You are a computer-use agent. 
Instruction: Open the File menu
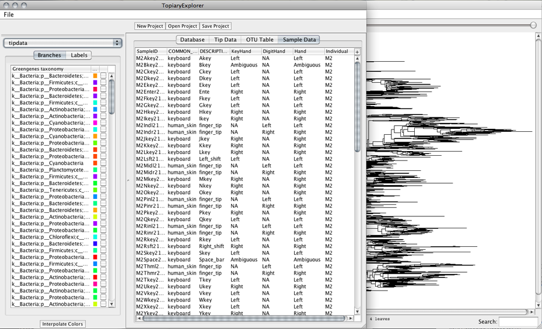click(8, 14)
